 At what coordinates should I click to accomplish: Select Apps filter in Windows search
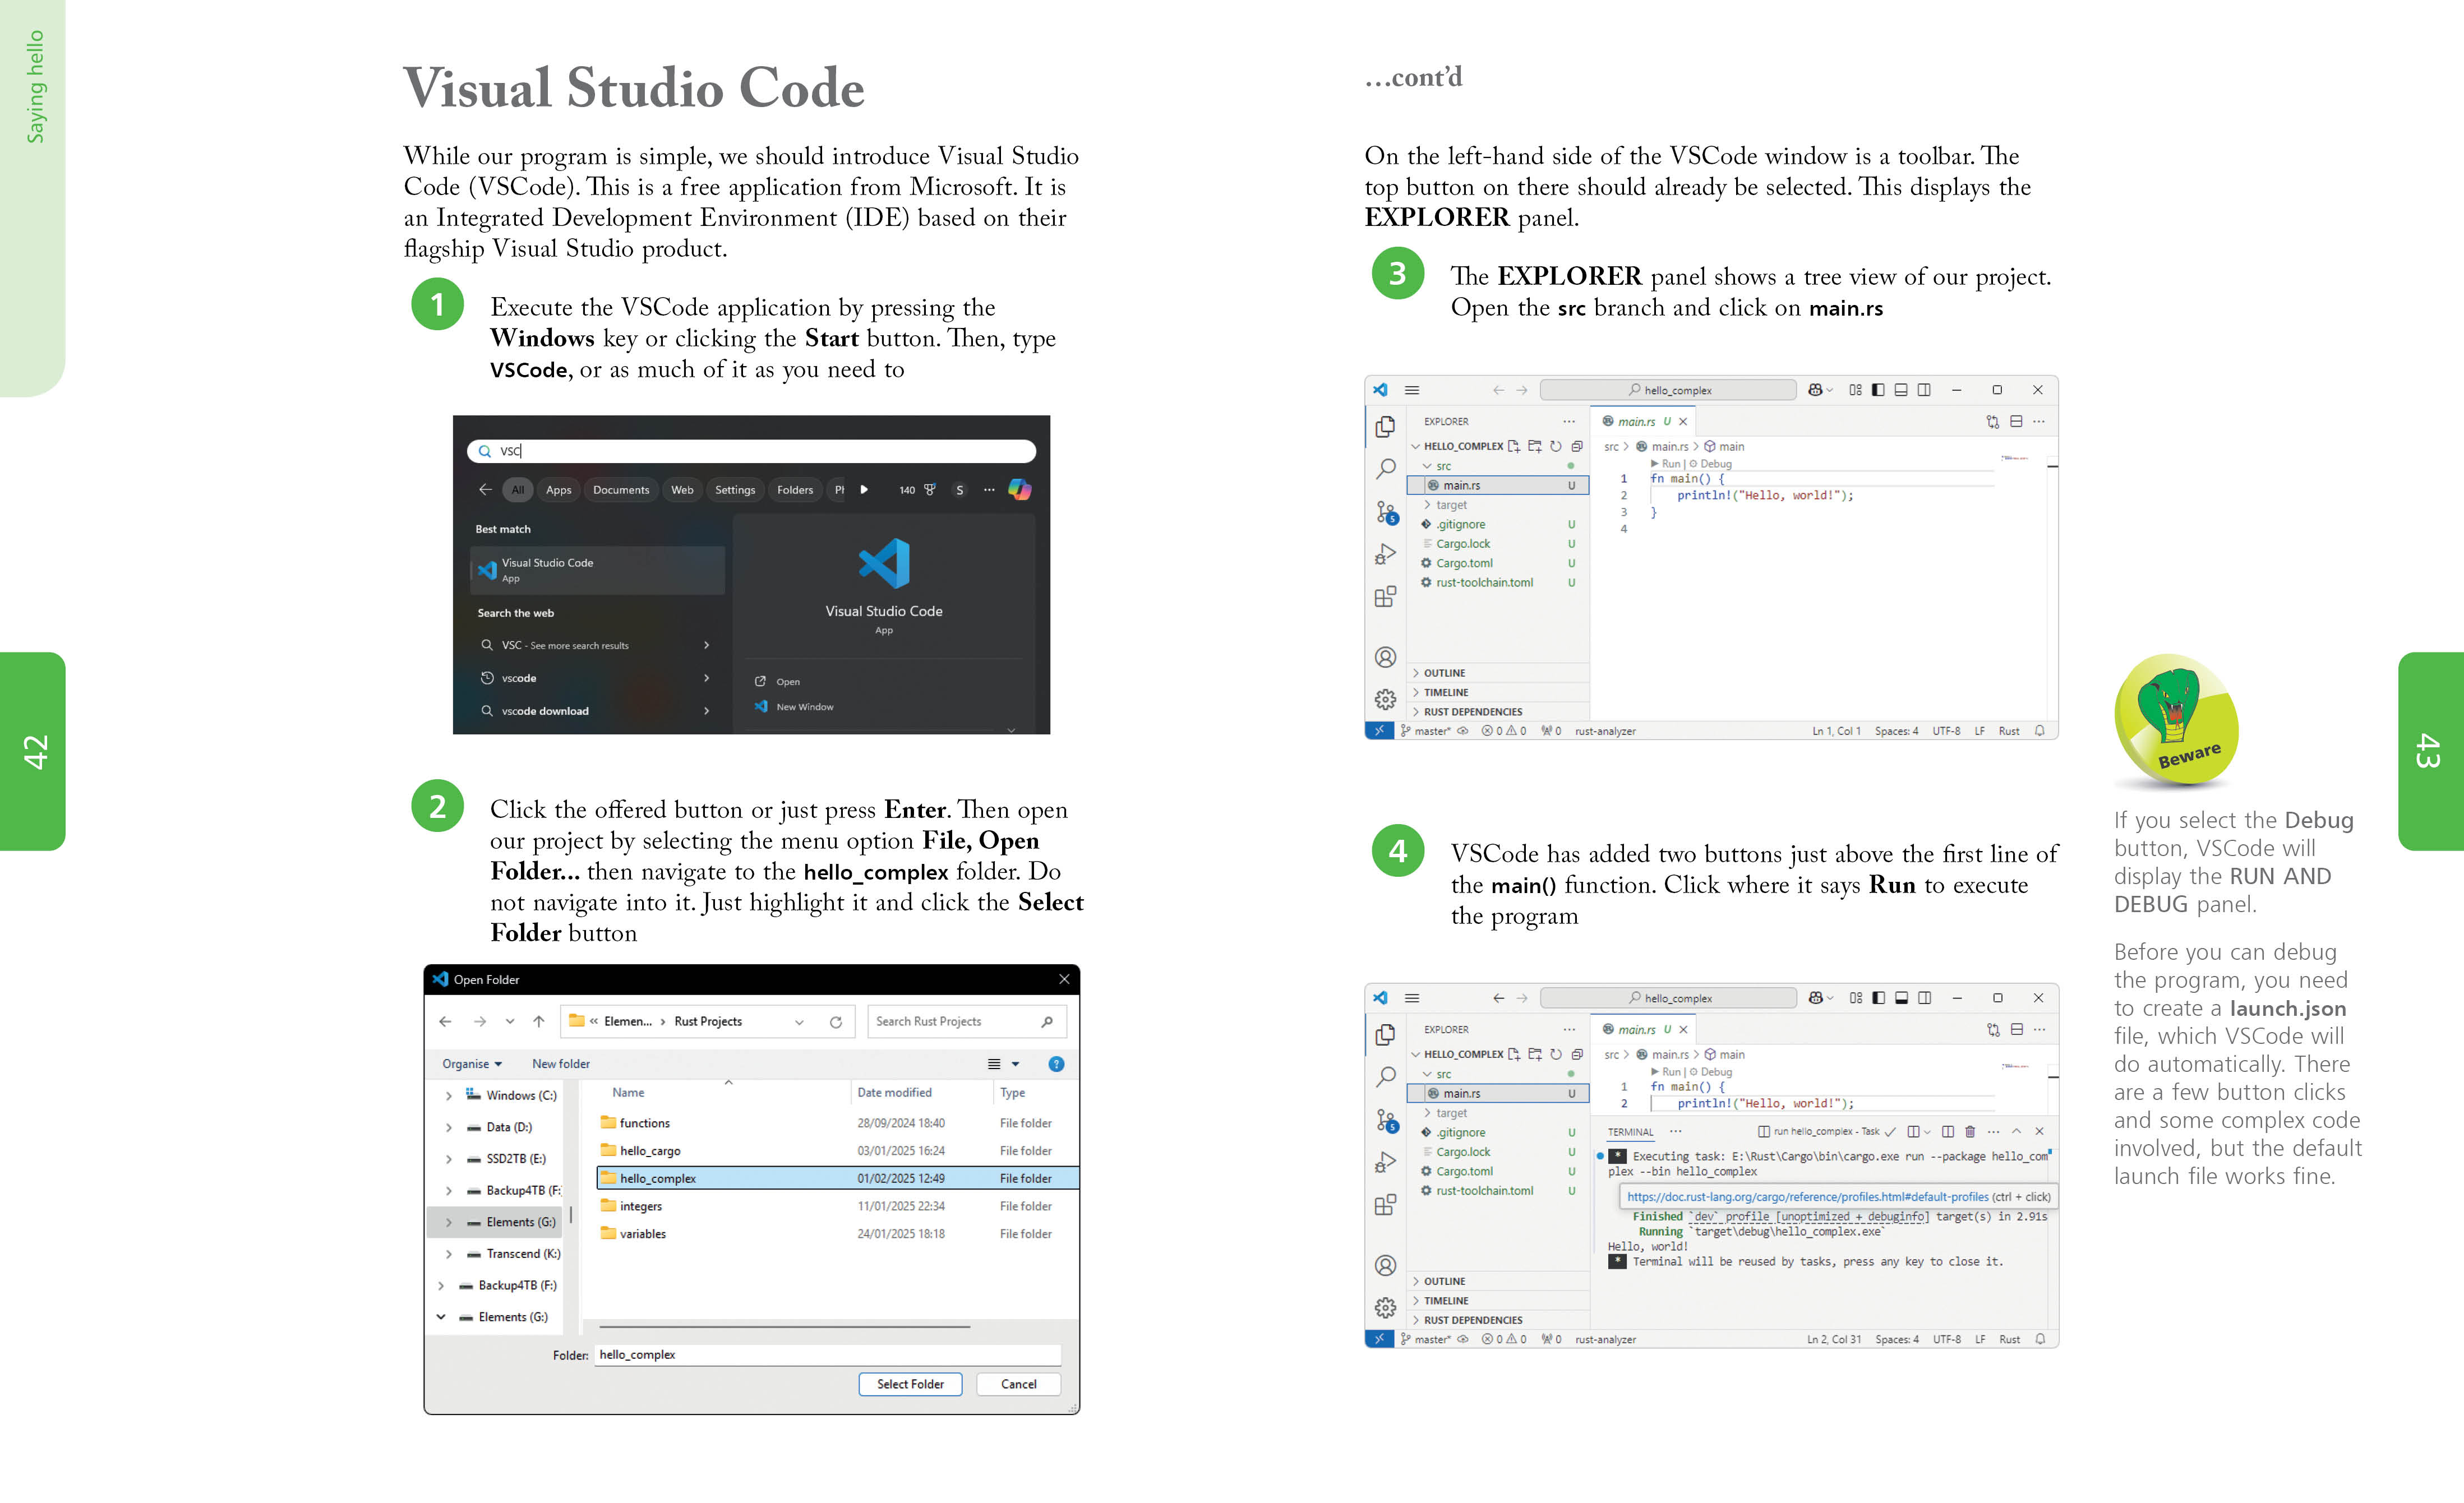point(558,490)
